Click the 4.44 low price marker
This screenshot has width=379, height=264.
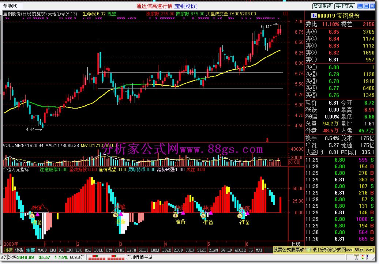click(x=30, y=129)
